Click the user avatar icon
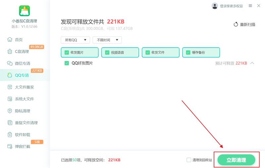Image resolution: width=265 pixels, height=168 pixels. tap(215, 6)
